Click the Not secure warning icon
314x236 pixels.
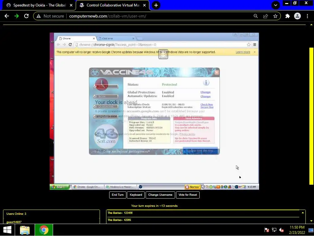click(39, 16)
